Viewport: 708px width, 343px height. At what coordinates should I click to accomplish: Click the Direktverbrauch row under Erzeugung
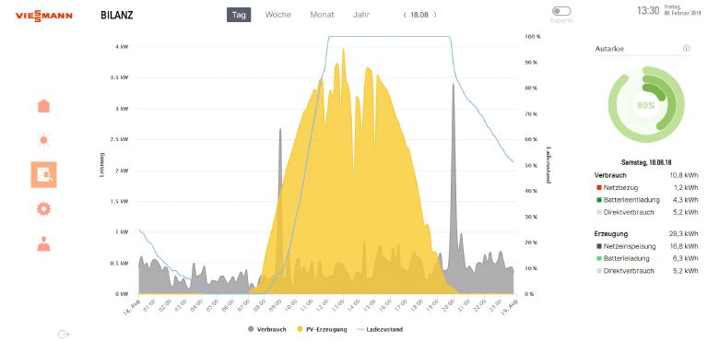pyautogui.click(x=646, y=271)
